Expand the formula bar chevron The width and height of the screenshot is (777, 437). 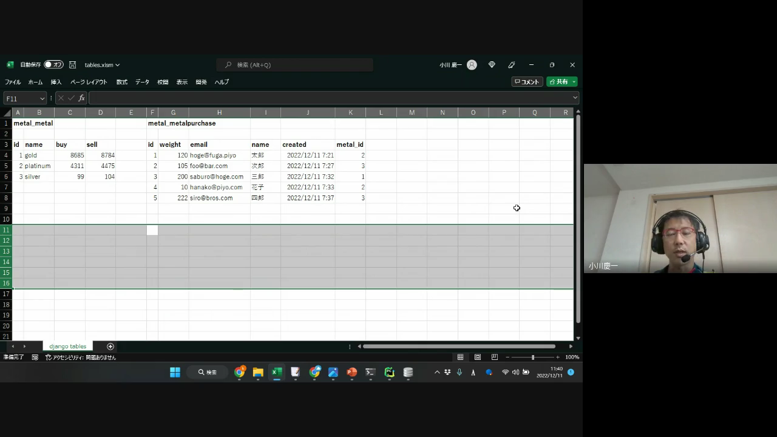pyautogui.click(x=575, y=98)
